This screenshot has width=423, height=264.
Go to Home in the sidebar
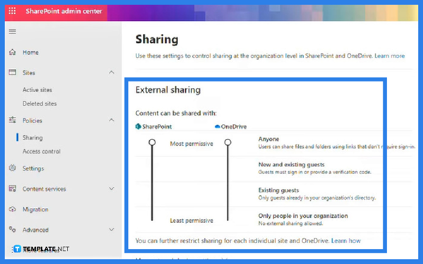[x=30, y=52]
